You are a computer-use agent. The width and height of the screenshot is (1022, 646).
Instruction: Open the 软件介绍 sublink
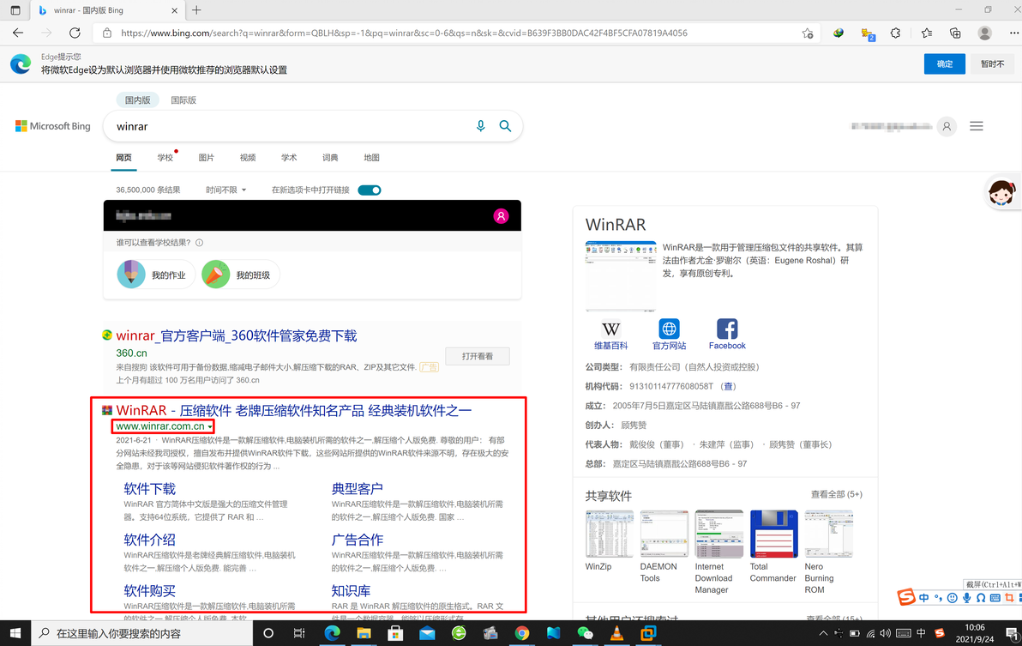pyautogui.click(x=150, y=540)
